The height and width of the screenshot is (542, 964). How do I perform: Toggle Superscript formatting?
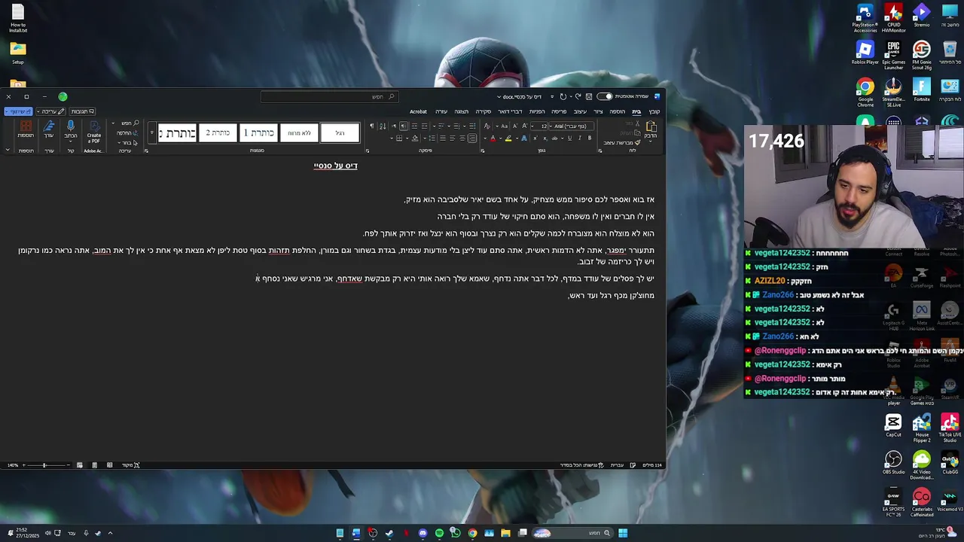click(x=535, y=139)
